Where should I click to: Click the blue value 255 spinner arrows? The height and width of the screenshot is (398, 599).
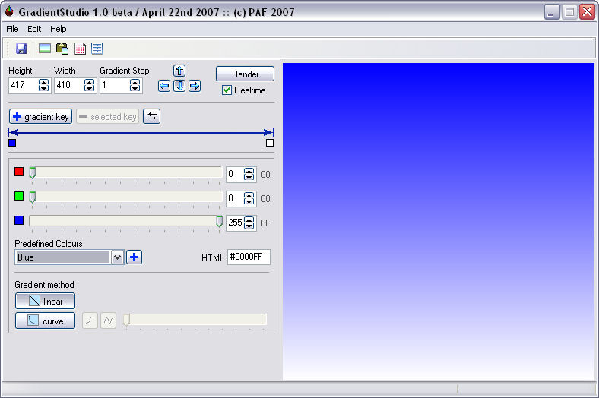249,223
